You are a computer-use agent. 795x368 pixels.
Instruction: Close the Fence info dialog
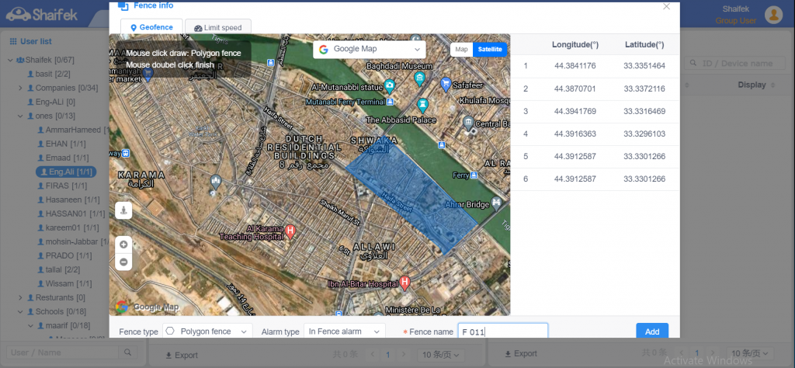coord(665,6)
